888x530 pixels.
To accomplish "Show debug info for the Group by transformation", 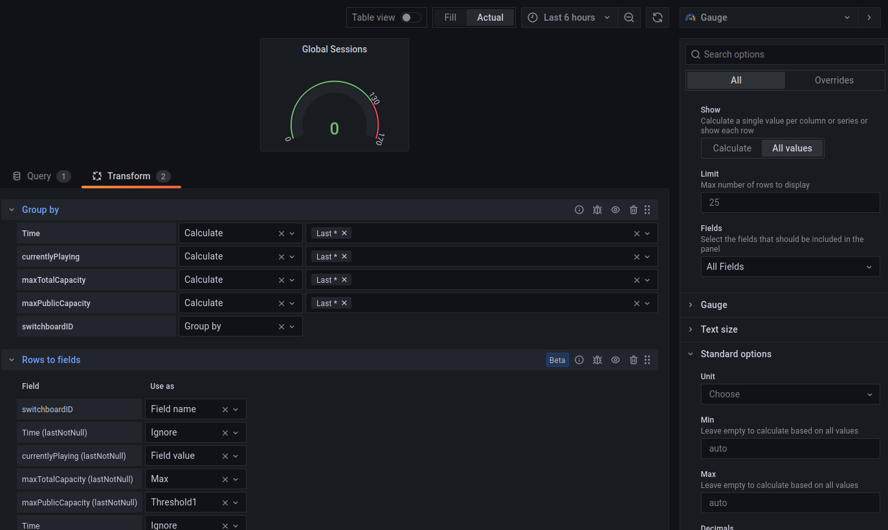I will click(597, 210).
